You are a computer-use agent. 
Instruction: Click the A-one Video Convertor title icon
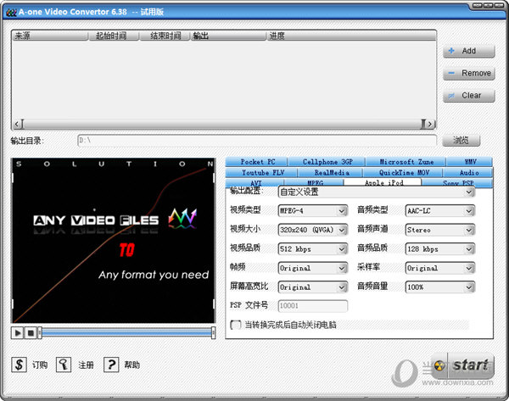tap(11, 13)
